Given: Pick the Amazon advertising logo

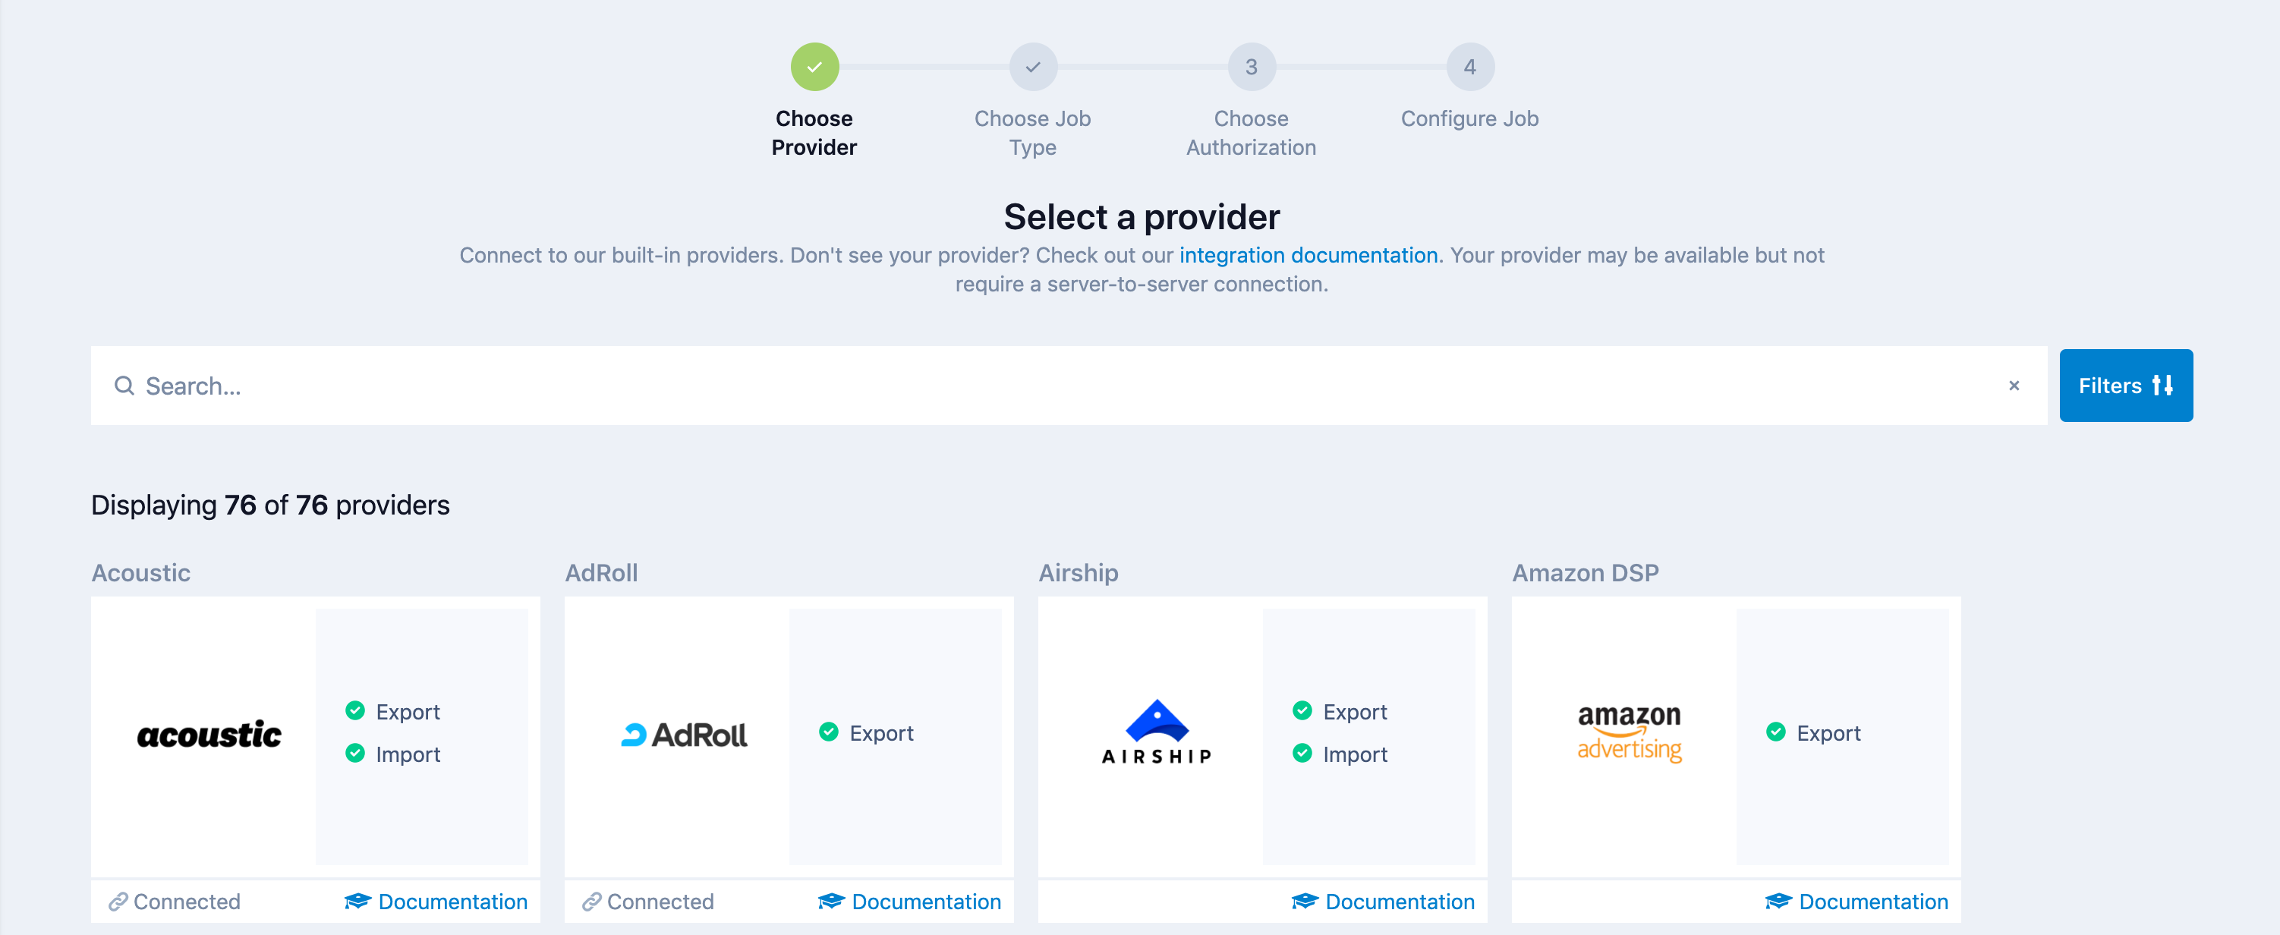Looking at the screenshot, I should (1629, 733).
